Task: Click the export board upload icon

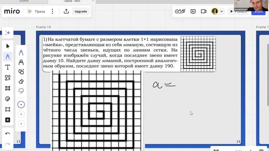Action: 66,11
